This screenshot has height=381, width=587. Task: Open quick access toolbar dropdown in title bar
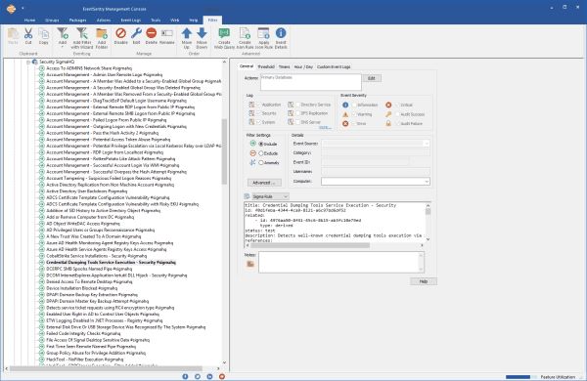[x=23, y=8]
